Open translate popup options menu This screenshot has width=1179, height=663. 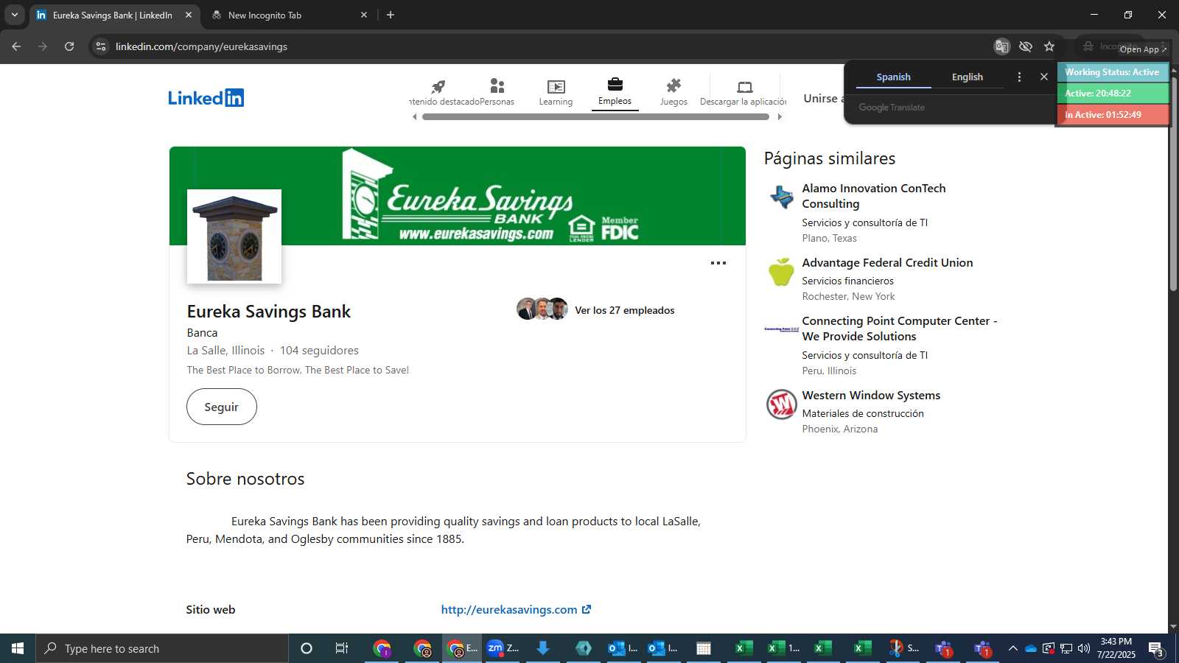pyautogui.click(x=1019, y=77)
